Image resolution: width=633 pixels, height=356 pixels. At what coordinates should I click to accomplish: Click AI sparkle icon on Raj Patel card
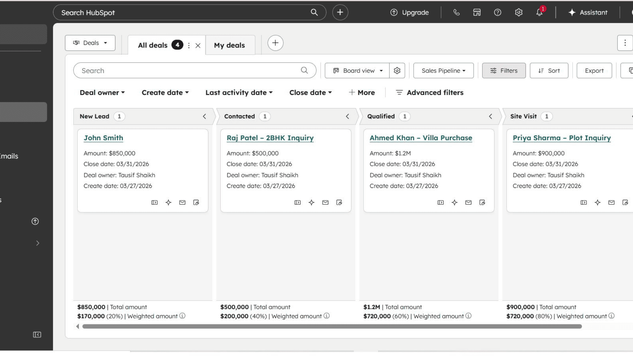point(312,202)
